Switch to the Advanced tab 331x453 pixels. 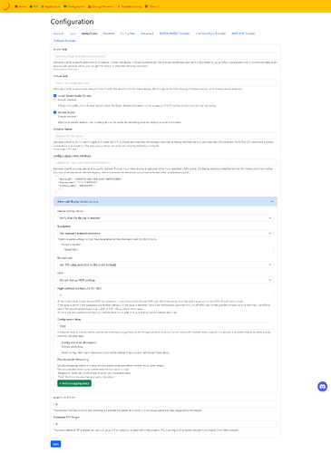tap(147, 34)
